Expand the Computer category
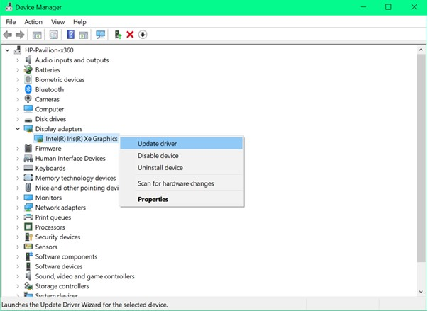The width and height of the screenshot is (428, 311). (x=18, y=109)
